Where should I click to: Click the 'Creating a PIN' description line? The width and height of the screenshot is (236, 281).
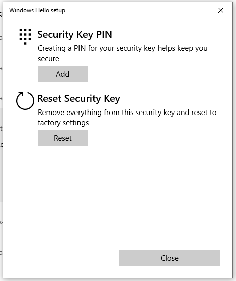123,48
